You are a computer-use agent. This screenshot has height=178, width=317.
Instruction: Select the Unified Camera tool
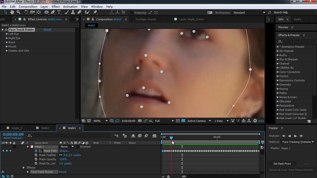tap(32, 12)
